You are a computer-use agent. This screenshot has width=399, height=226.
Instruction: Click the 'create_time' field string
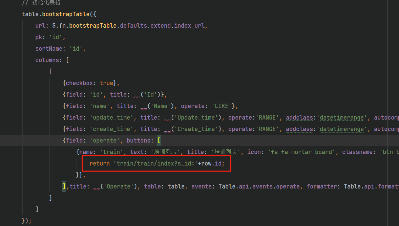[x=111, y=129]
